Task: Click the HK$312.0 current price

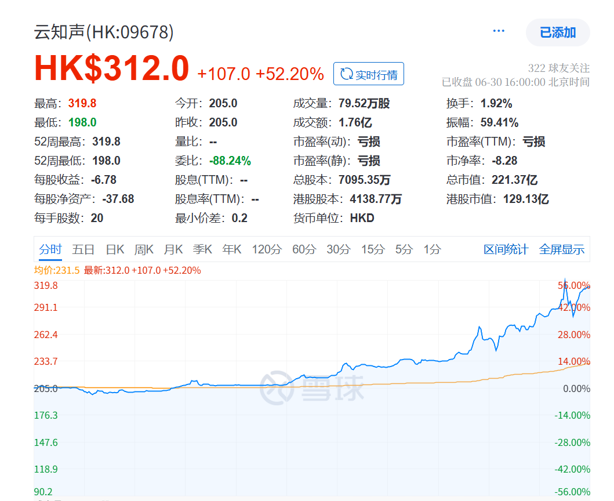Action: click(x=112, y=68)
